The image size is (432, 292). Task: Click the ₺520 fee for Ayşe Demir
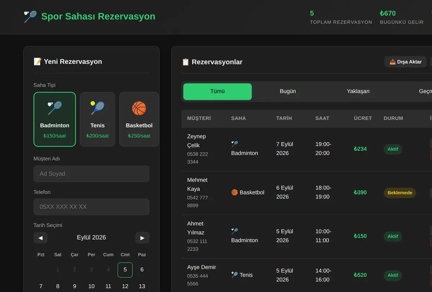[x=360, y=275]
